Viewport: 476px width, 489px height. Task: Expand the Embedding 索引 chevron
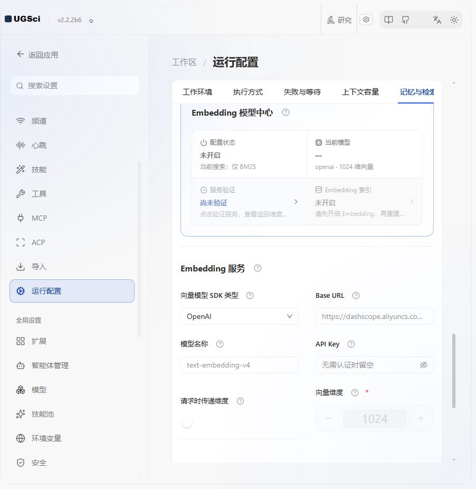(412, 202)
